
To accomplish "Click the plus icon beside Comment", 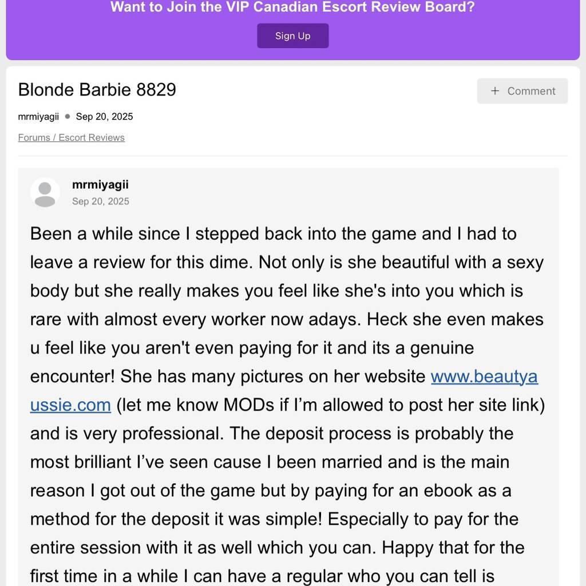I will point(495,91).
